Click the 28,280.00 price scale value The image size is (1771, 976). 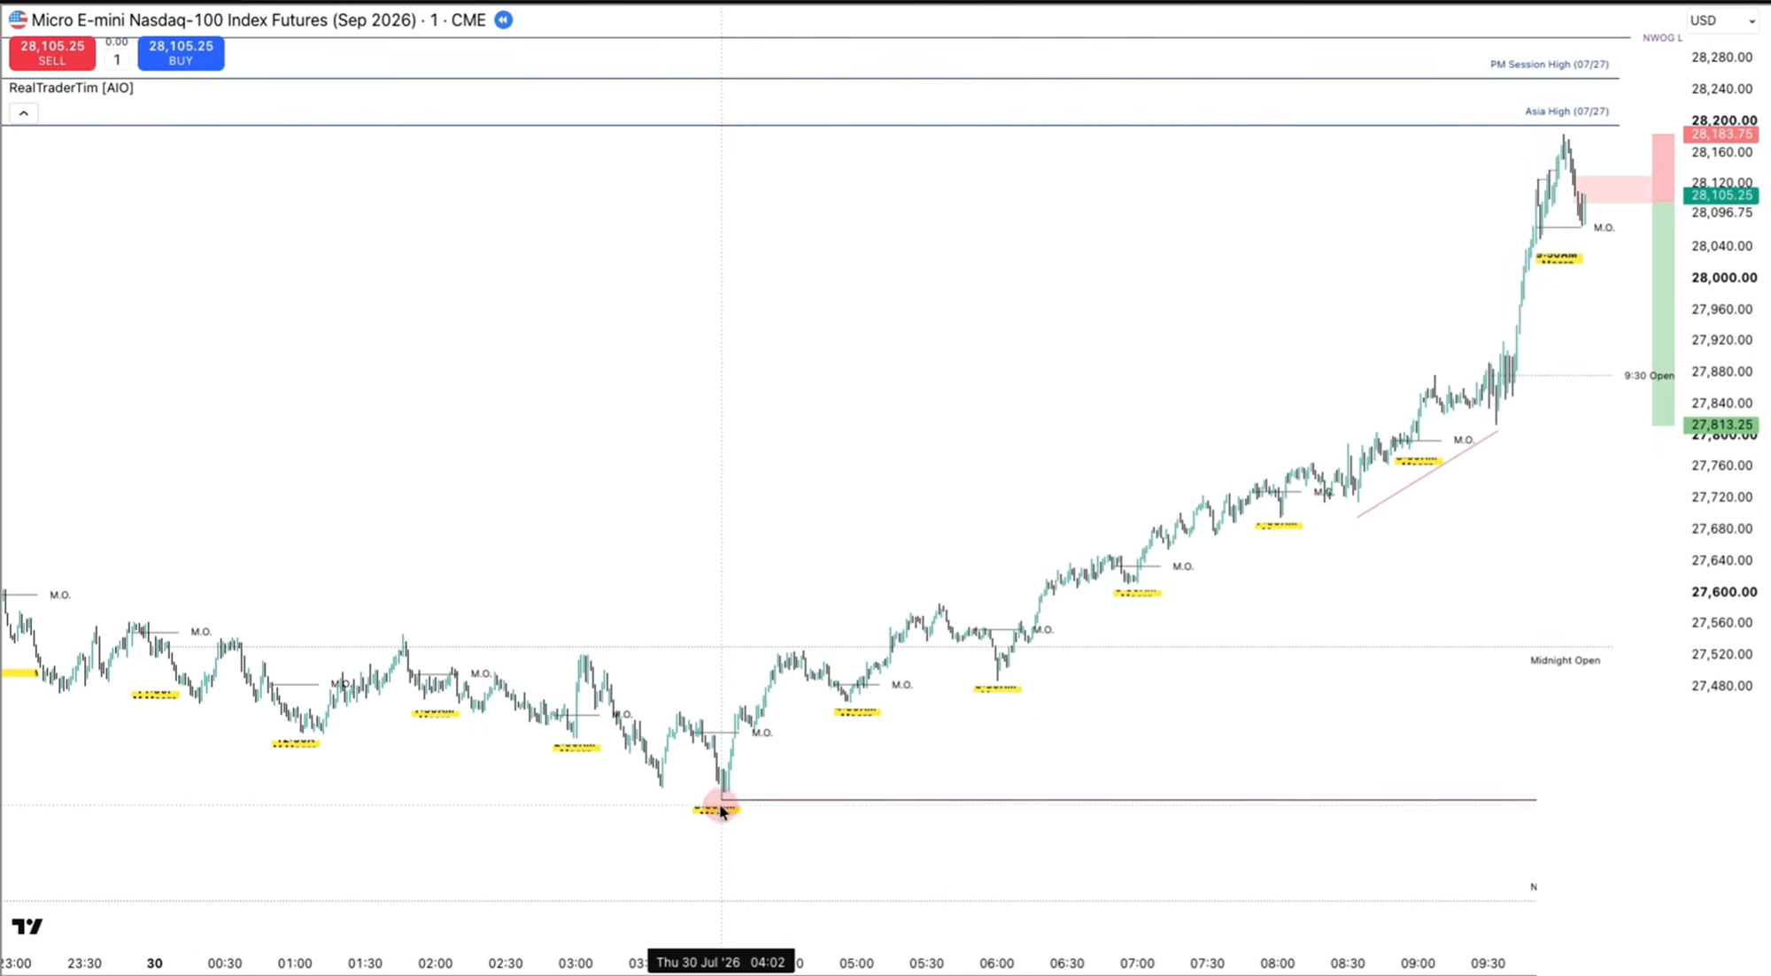pyautogui.click(x=1721, y=58)
